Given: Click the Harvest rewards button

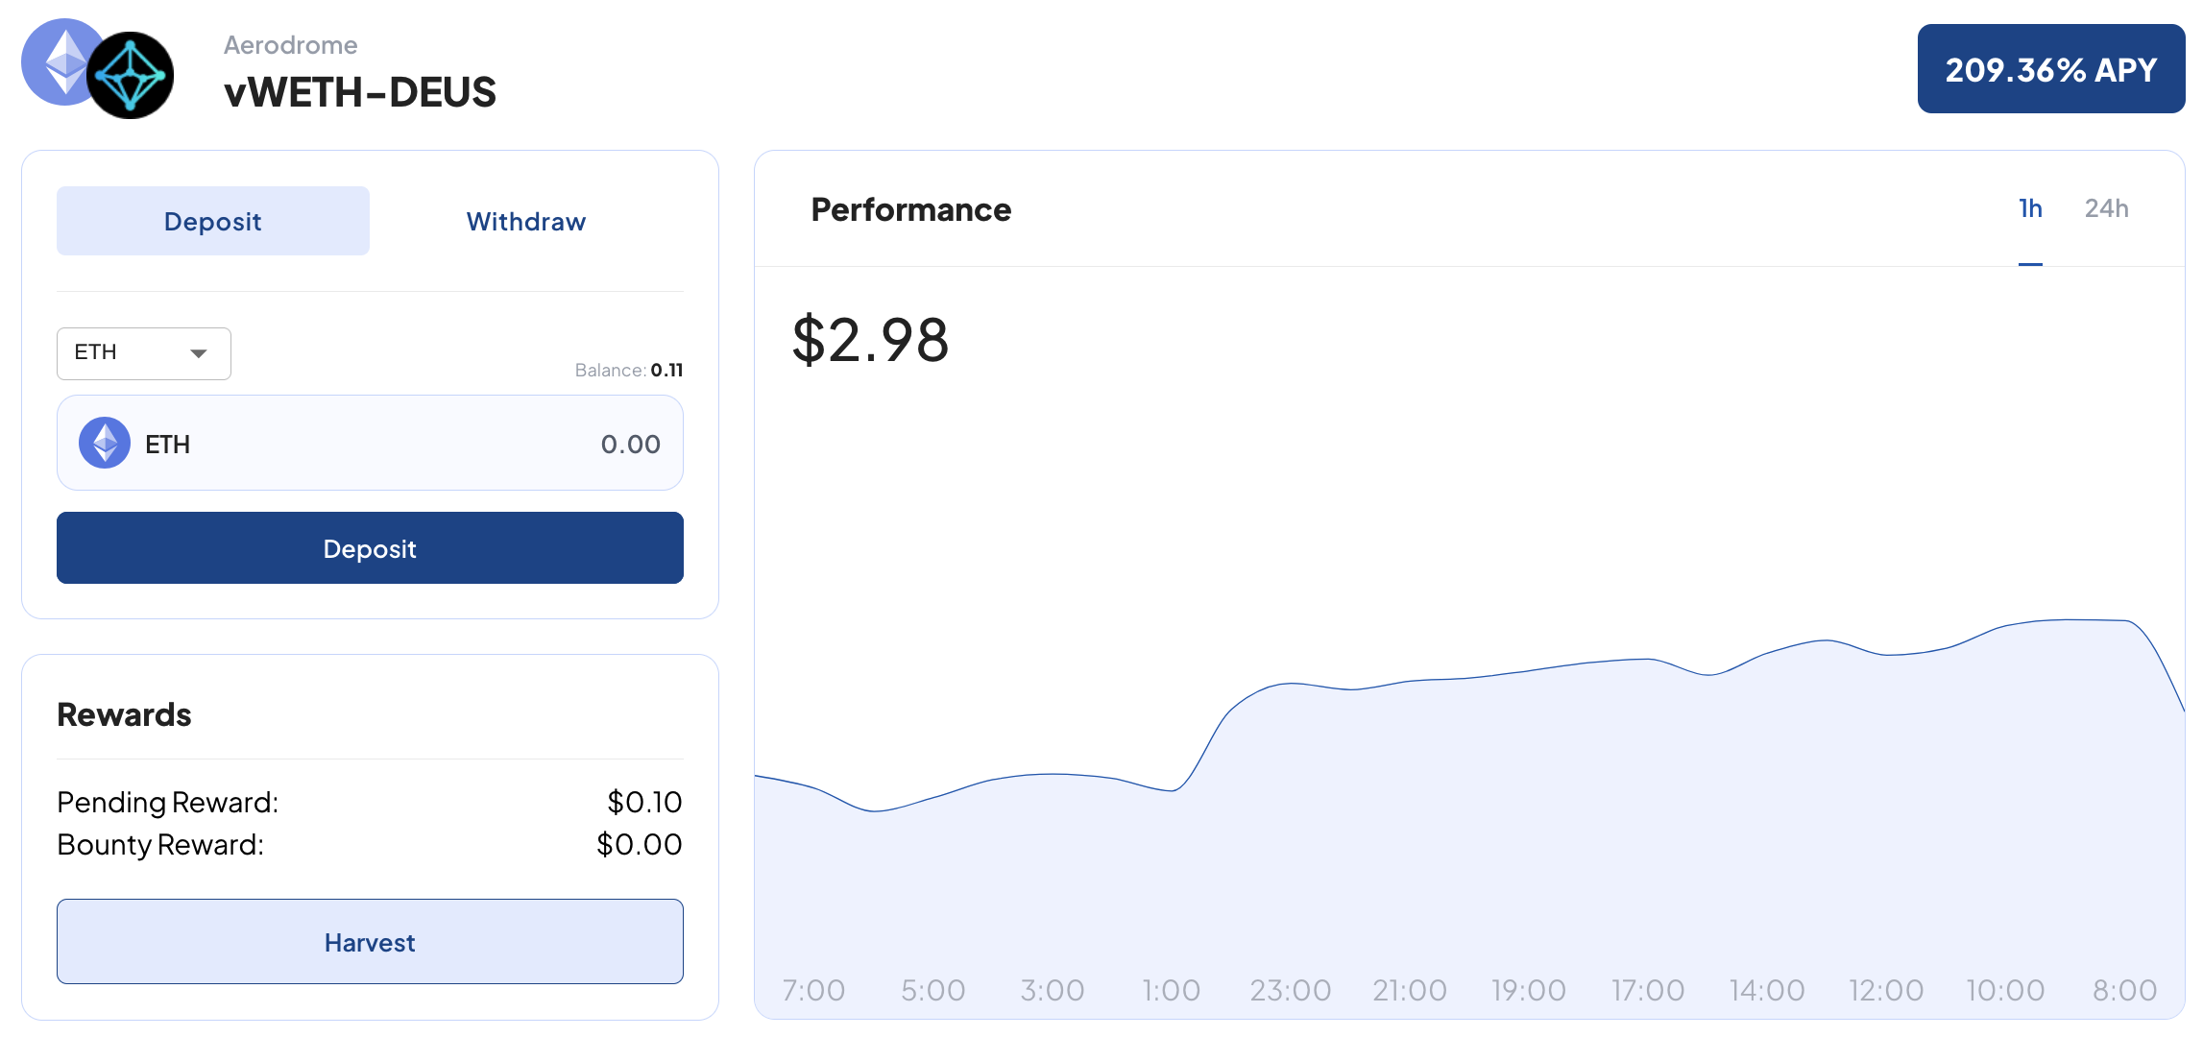Looking at the screenshot, I should point(370,942).
